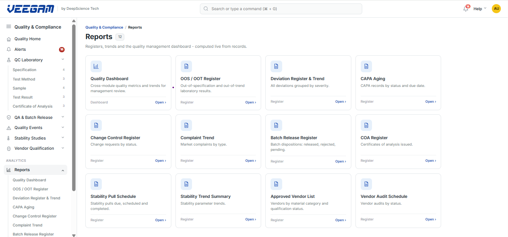The height and width of the screenshot is (237, 508).
Task: Click the red alerts count badge in the sidebar
Action: tap(62, 49)
